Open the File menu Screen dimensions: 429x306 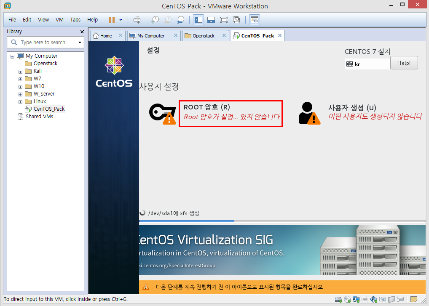(x=12, y=20)
